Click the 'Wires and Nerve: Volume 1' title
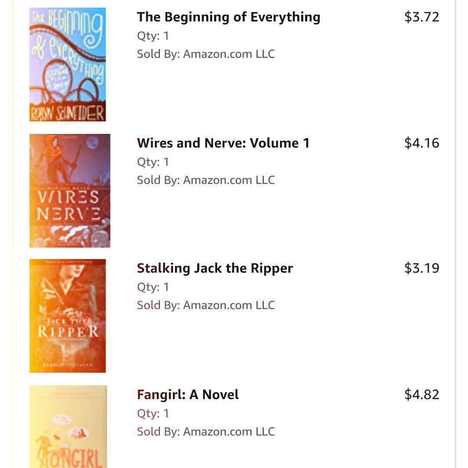This screenshot has height=468, width=468. [x=223, y=143]
